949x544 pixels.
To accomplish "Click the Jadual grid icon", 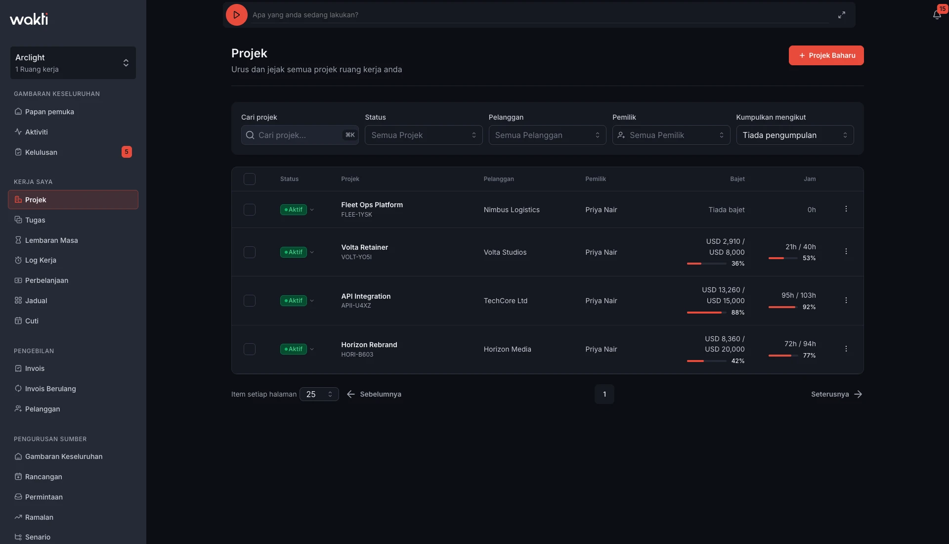I will [x=18, y=301].
